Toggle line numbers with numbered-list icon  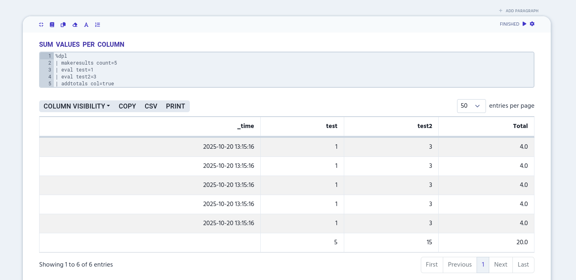[98, 25]
